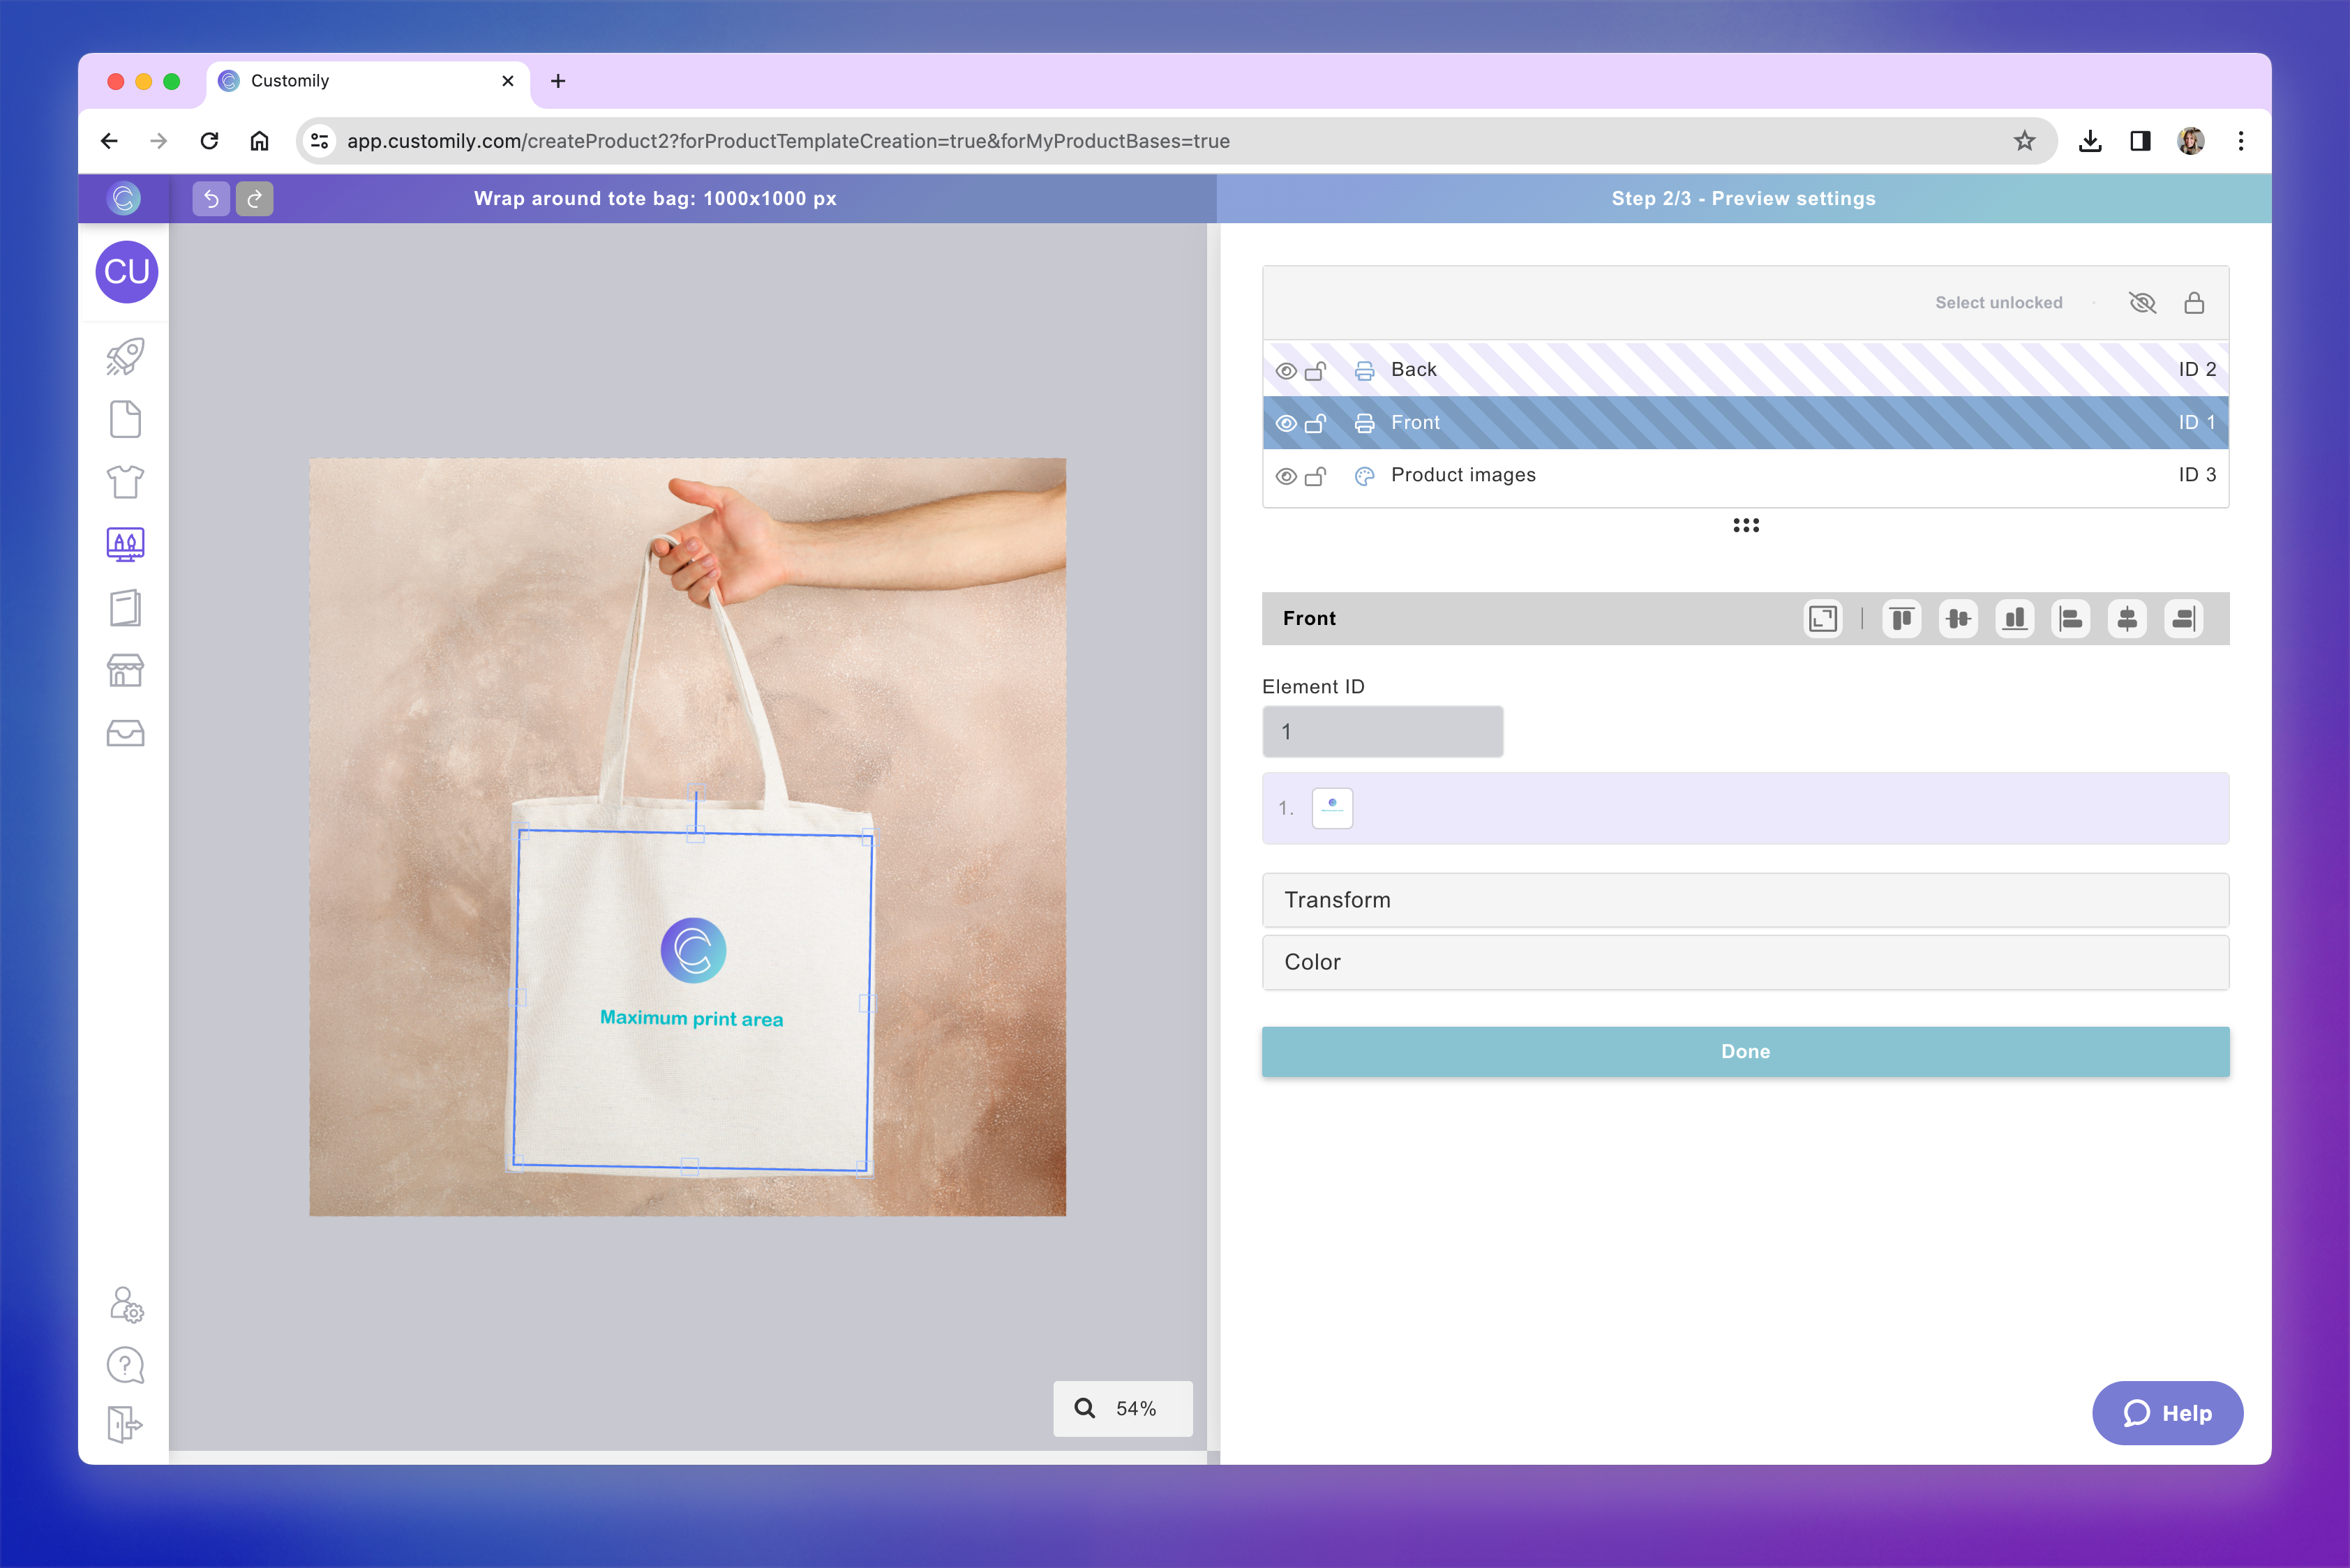This screenshot has height=1568, width=2350.
Task: Click the align right icon in Front panel
Action: pos(2183,619)
